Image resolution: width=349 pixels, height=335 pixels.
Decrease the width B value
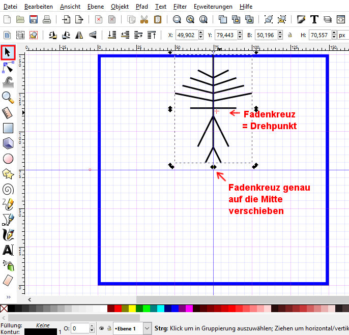[x=280, y=38]
